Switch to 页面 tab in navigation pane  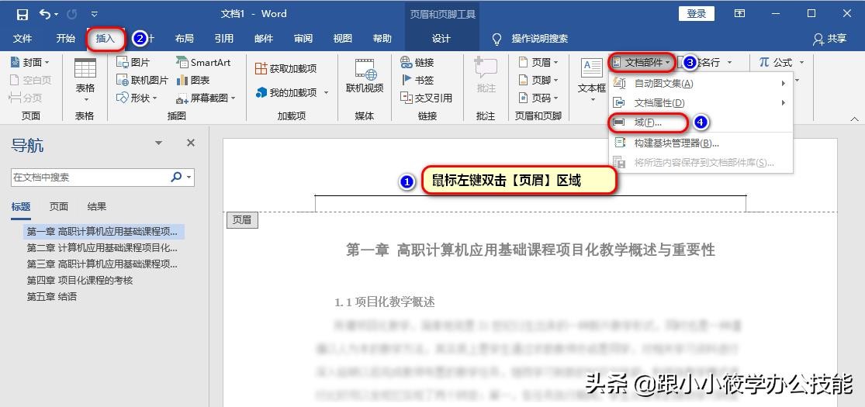(59, 206)
